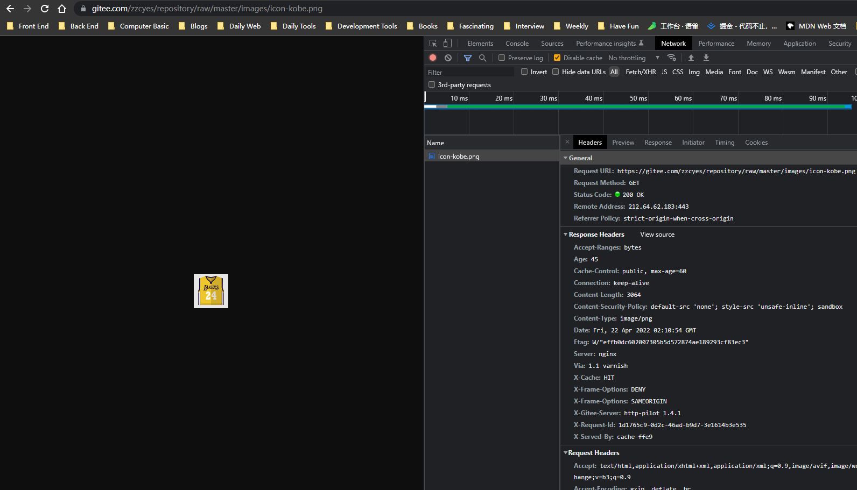Select the All request type filter

(614, 72)
